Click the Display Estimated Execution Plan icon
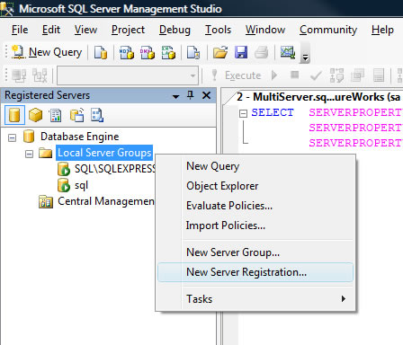403x345 pixels. point(336,75)
